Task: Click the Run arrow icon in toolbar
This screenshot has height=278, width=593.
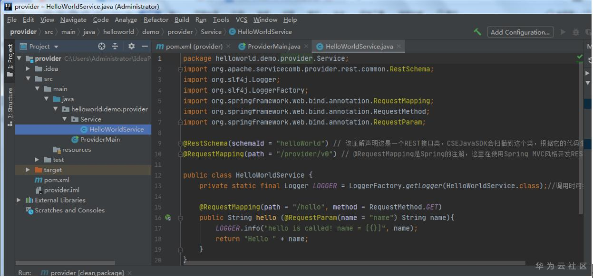Action: [563, 32]
